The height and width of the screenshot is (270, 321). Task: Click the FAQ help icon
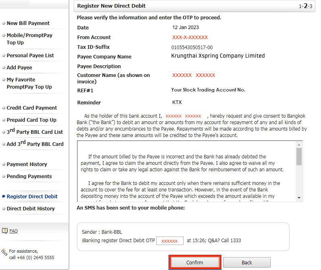coord(4,231)
